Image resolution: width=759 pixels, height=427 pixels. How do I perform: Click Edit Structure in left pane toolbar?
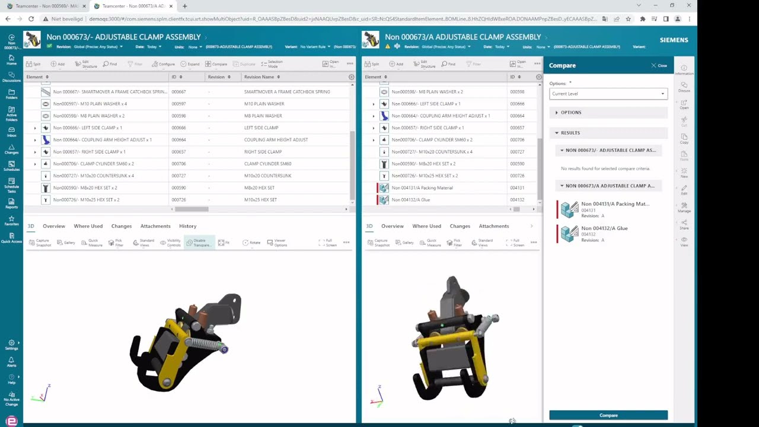[x=85, y=64]
